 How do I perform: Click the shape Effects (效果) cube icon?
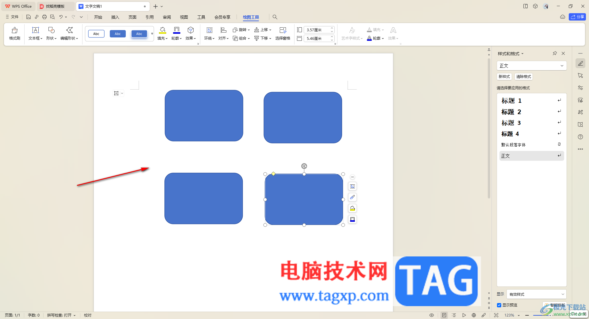[x=191, y=30]
